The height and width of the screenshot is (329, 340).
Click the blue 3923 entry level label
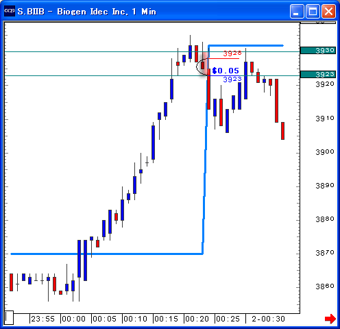pos(232,80)
